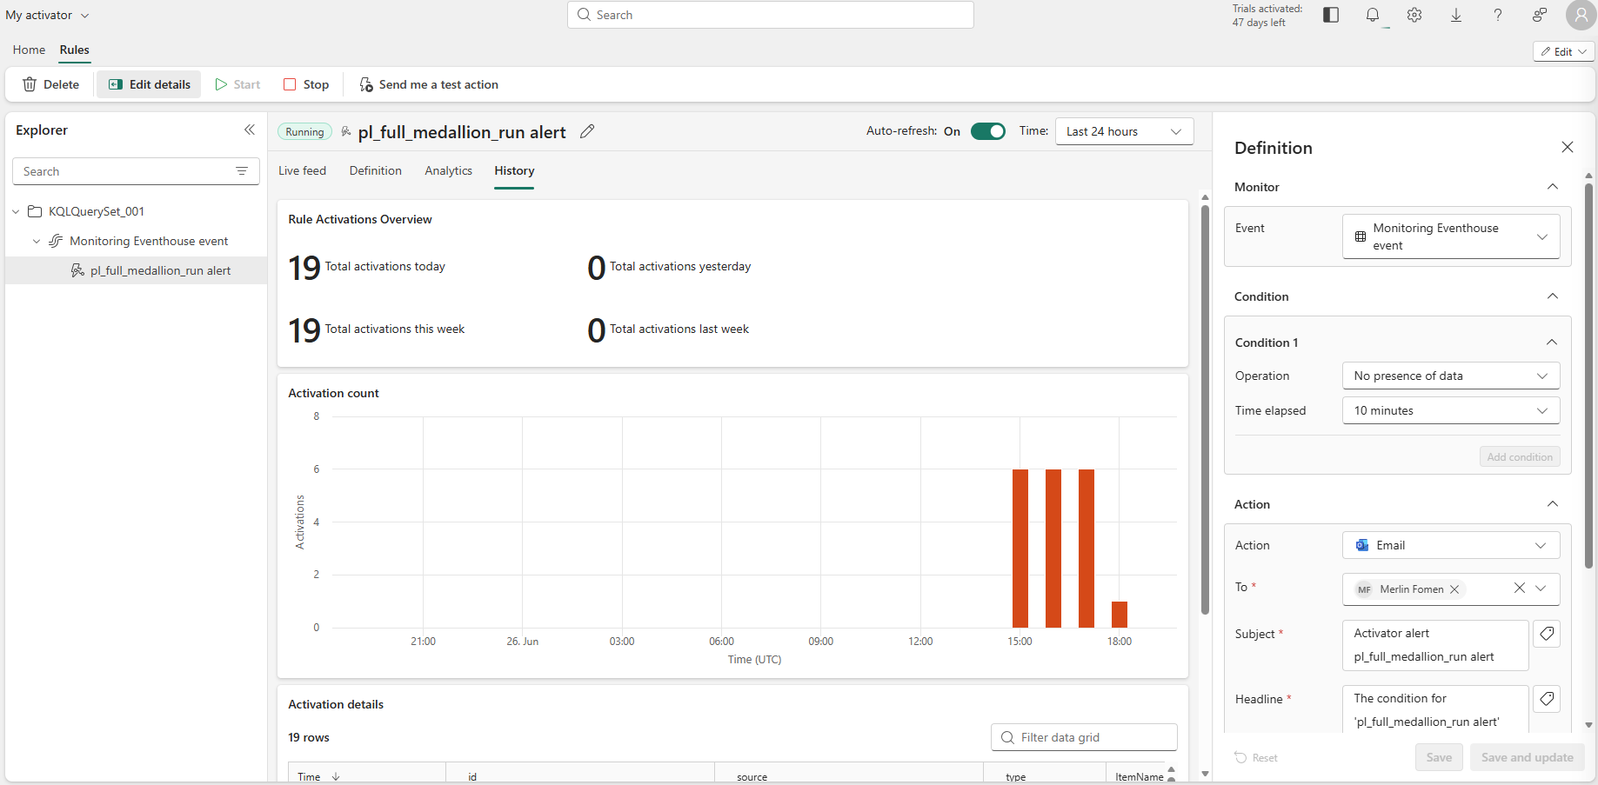
Task: Open the Operation dropdown No presence of data
Action: [x=1451, y=376]
